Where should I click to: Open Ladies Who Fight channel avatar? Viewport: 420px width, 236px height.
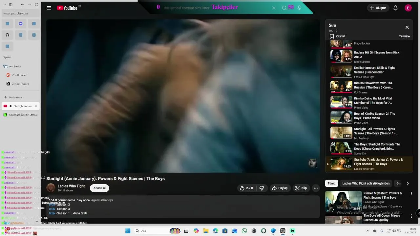point(51,188)
